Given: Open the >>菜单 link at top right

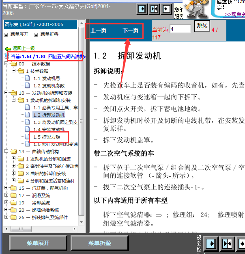Looking at the screenshot, I should pyautogui.click(x=234, y=14).
